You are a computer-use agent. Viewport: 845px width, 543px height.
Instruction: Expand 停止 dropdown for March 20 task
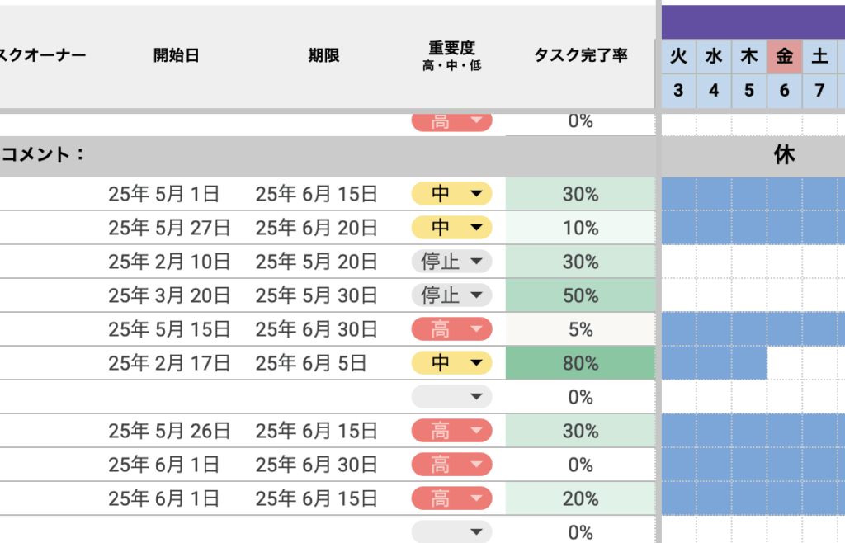coord(475,295)
